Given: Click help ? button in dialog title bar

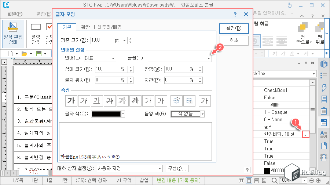Looking at the screenshot, I should [x=235, y=14].
